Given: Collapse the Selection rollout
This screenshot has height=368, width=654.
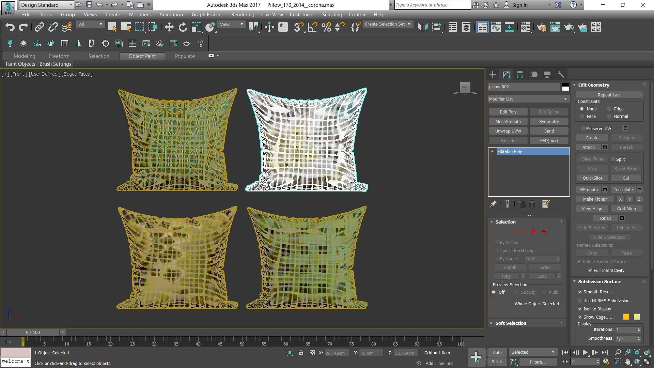Looking at the screenshot, I should (505, 222).
